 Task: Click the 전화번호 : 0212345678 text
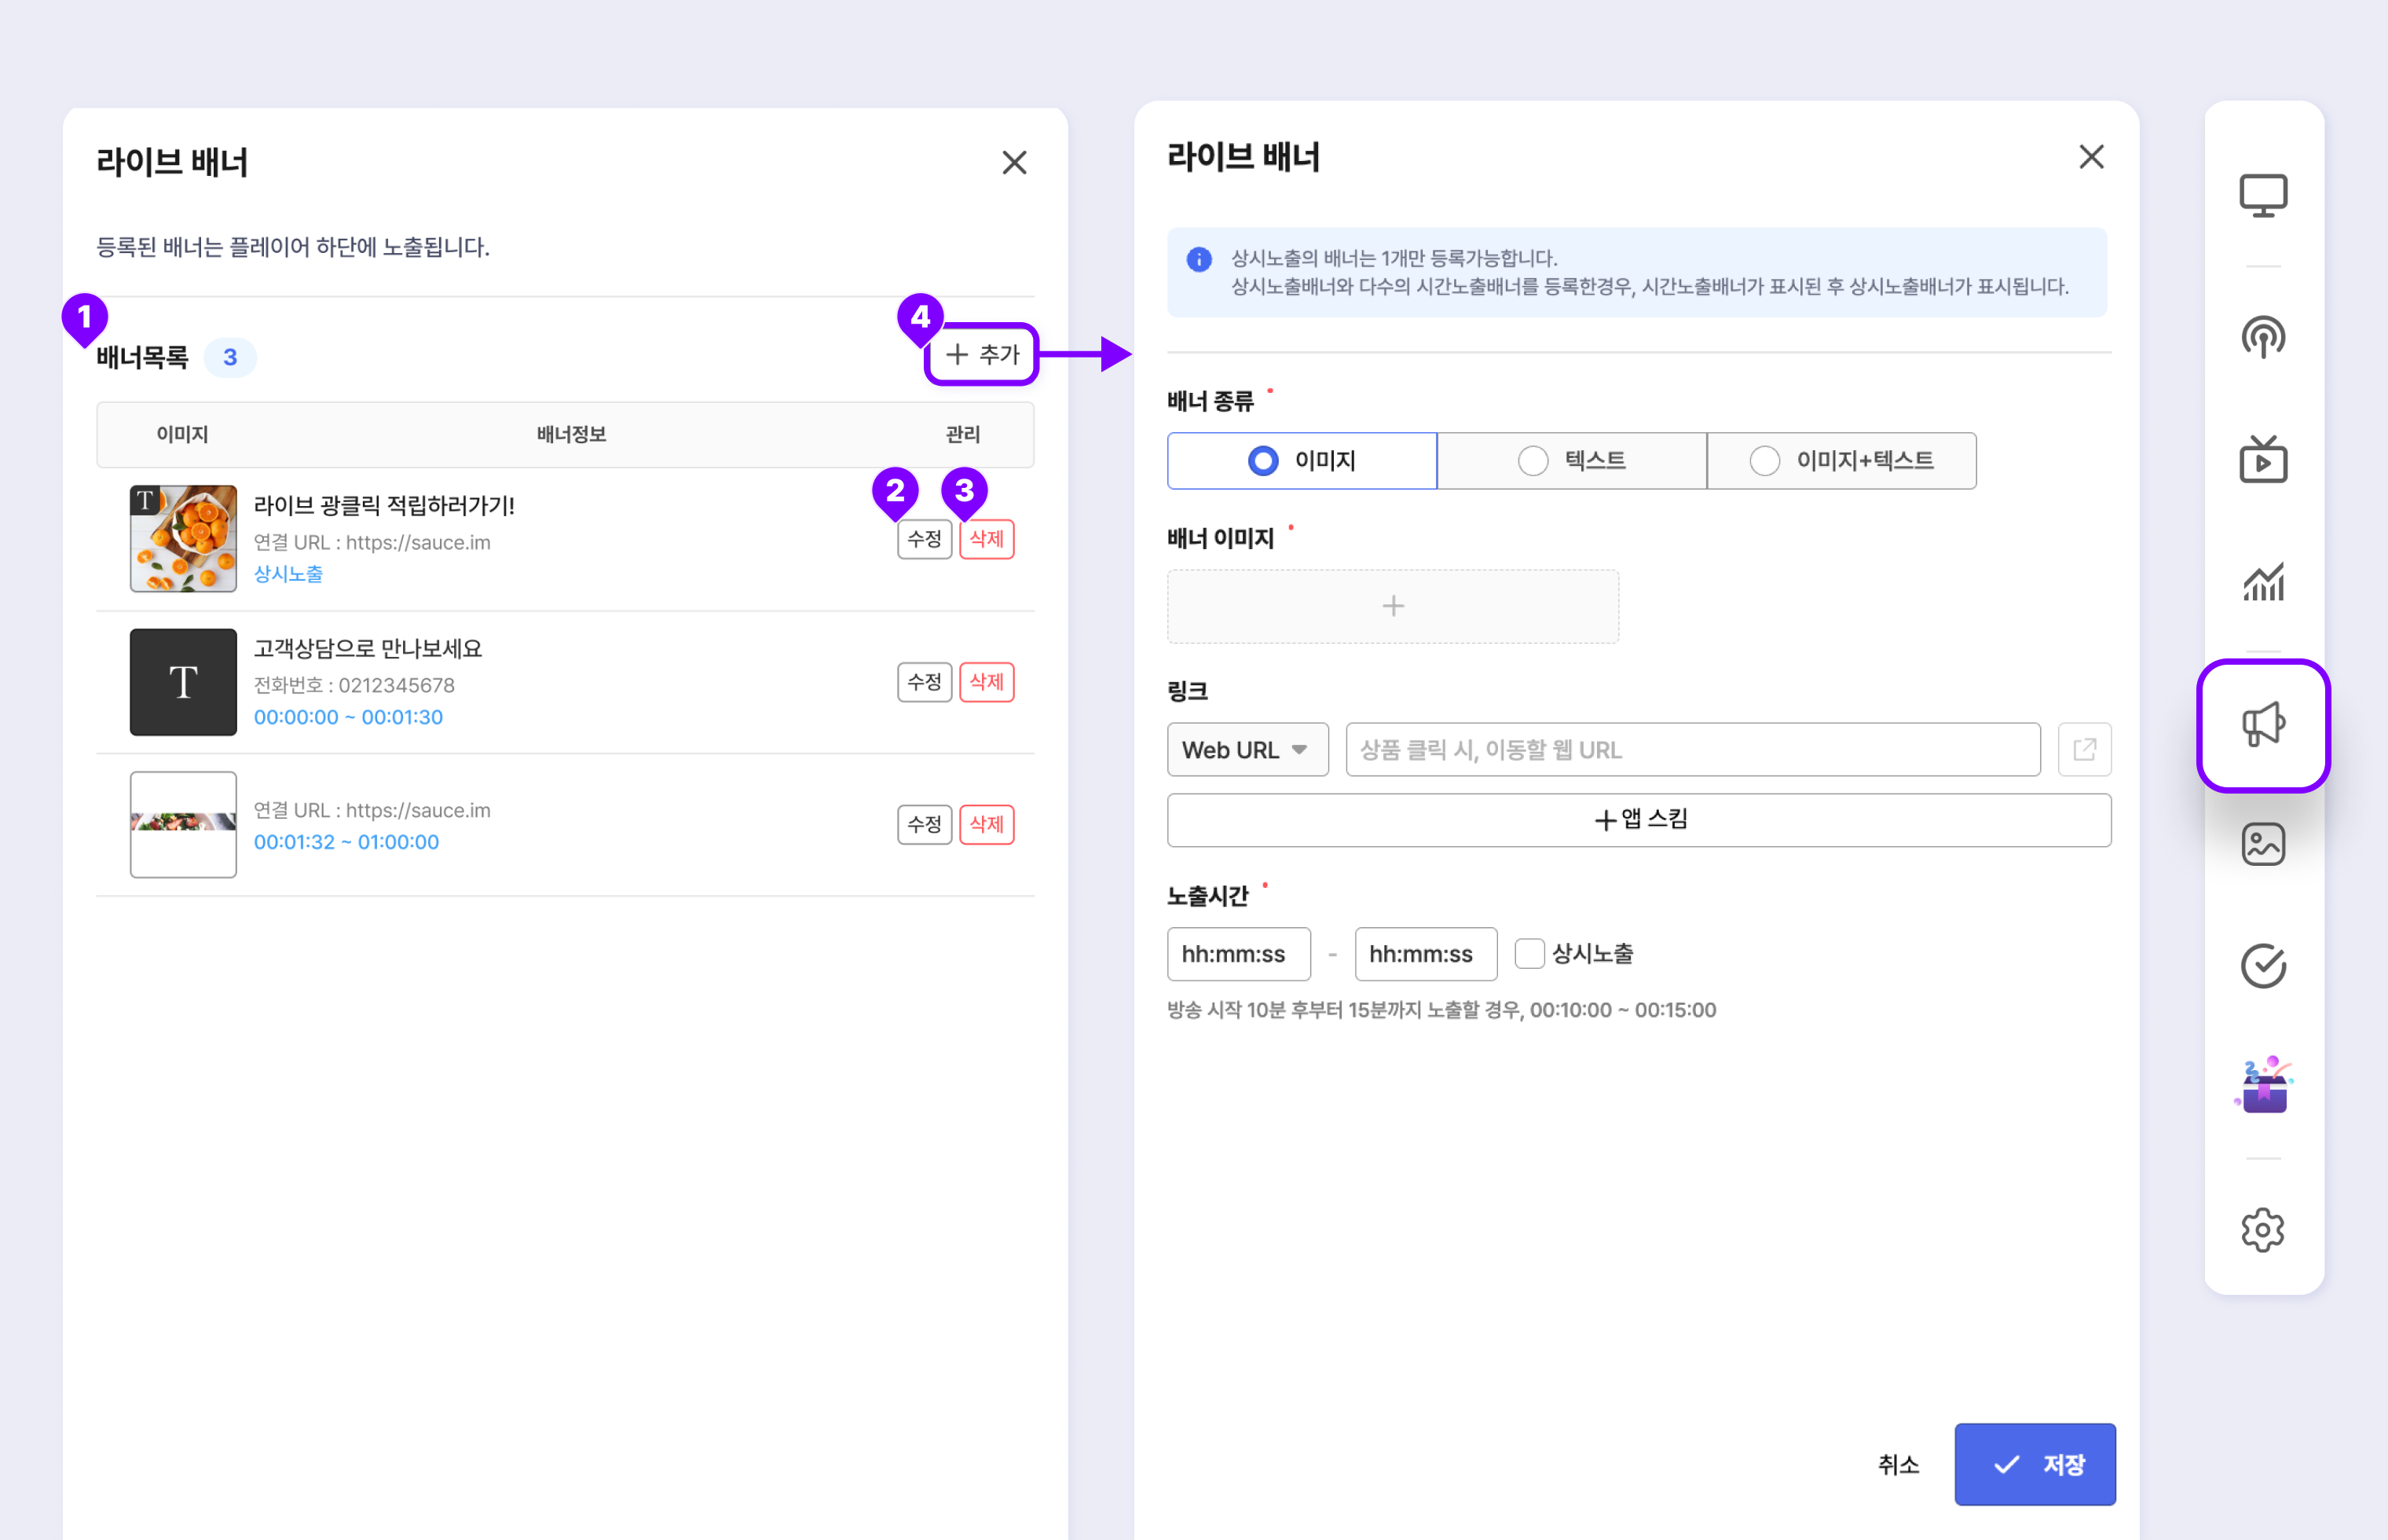(353, 685)
